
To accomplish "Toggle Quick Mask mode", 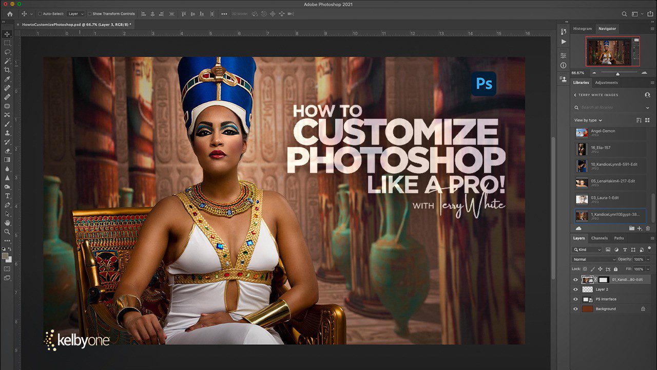I will click(x=7, y=268).
